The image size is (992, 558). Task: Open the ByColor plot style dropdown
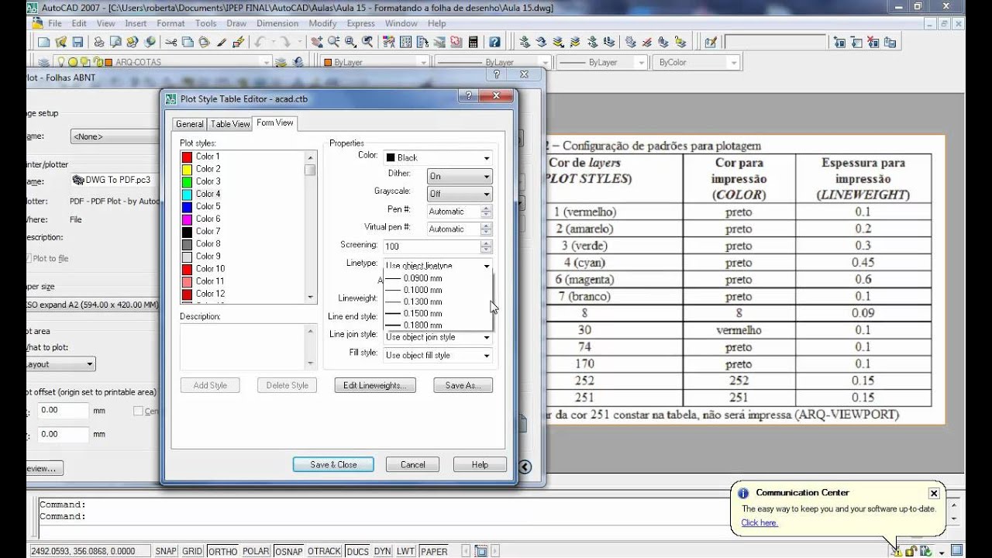click(697, 62)
